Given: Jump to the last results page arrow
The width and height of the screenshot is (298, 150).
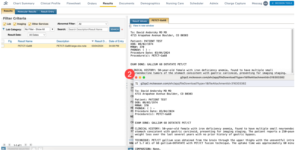Looking at the screenshot, I should (31, 145).
